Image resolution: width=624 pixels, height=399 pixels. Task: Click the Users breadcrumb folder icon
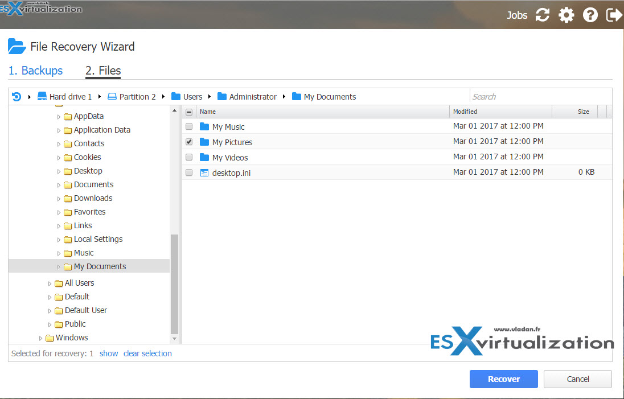(176, 96)
